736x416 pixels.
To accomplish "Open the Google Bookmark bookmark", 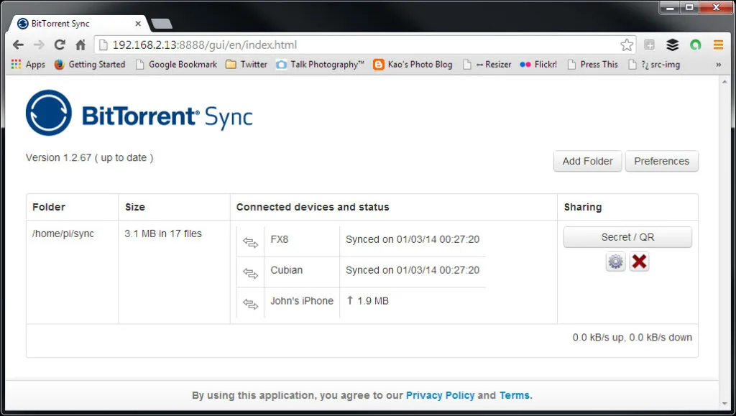I will [x=177, y=65].
